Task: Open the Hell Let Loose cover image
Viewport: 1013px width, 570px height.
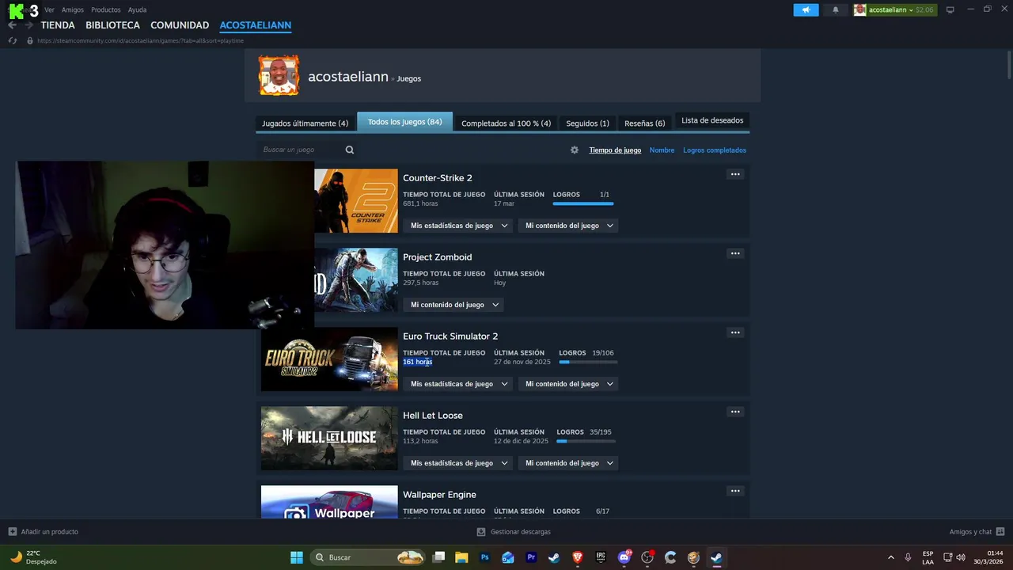Action: tap(329, 439)
